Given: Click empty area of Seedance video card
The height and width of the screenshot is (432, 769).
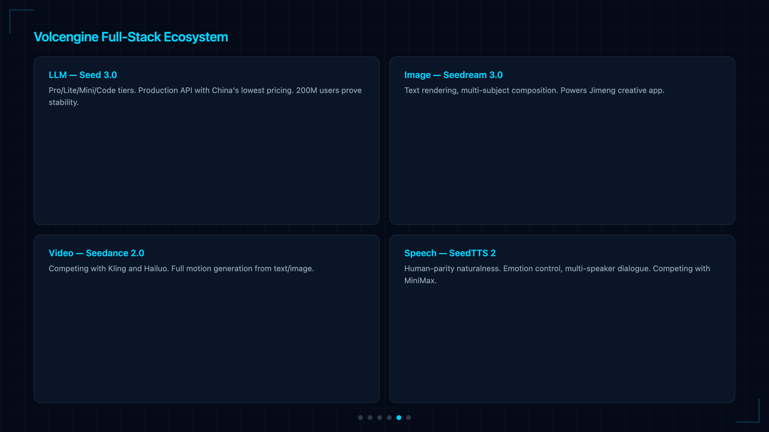Looking at the screenshot, I should pos(207,336).
